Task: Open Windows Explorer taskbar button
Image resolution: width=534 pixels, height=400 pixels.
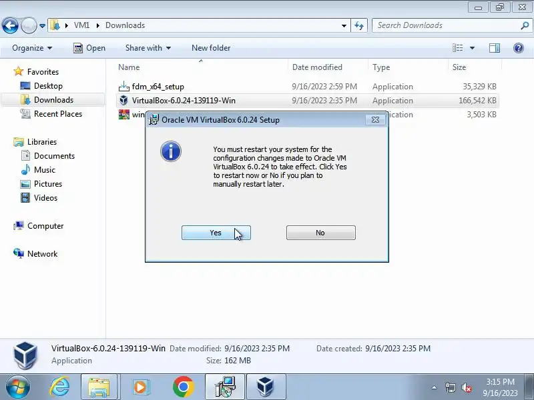Action: (x=99, y=387)
